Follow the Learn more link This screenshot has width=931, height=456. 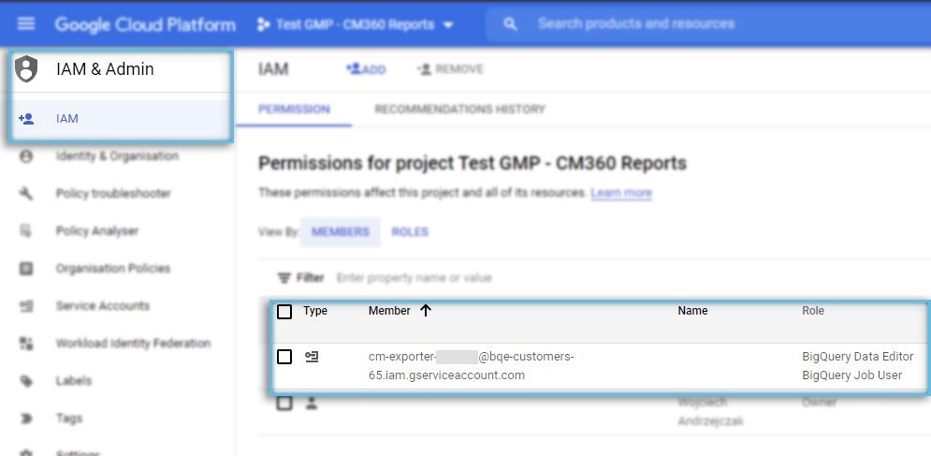621,193
